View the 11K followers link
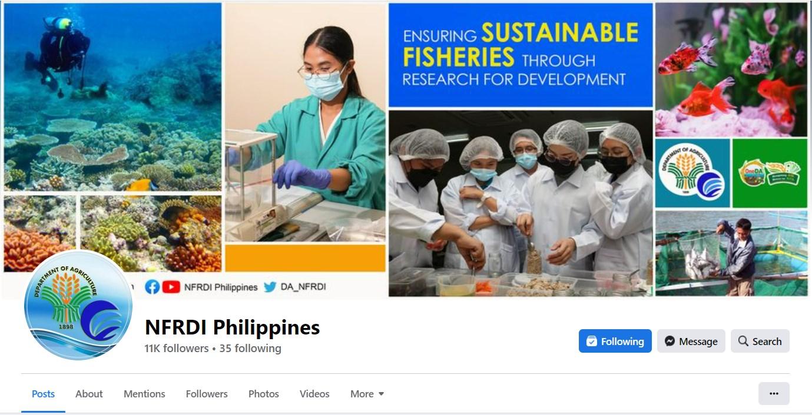 177,349
